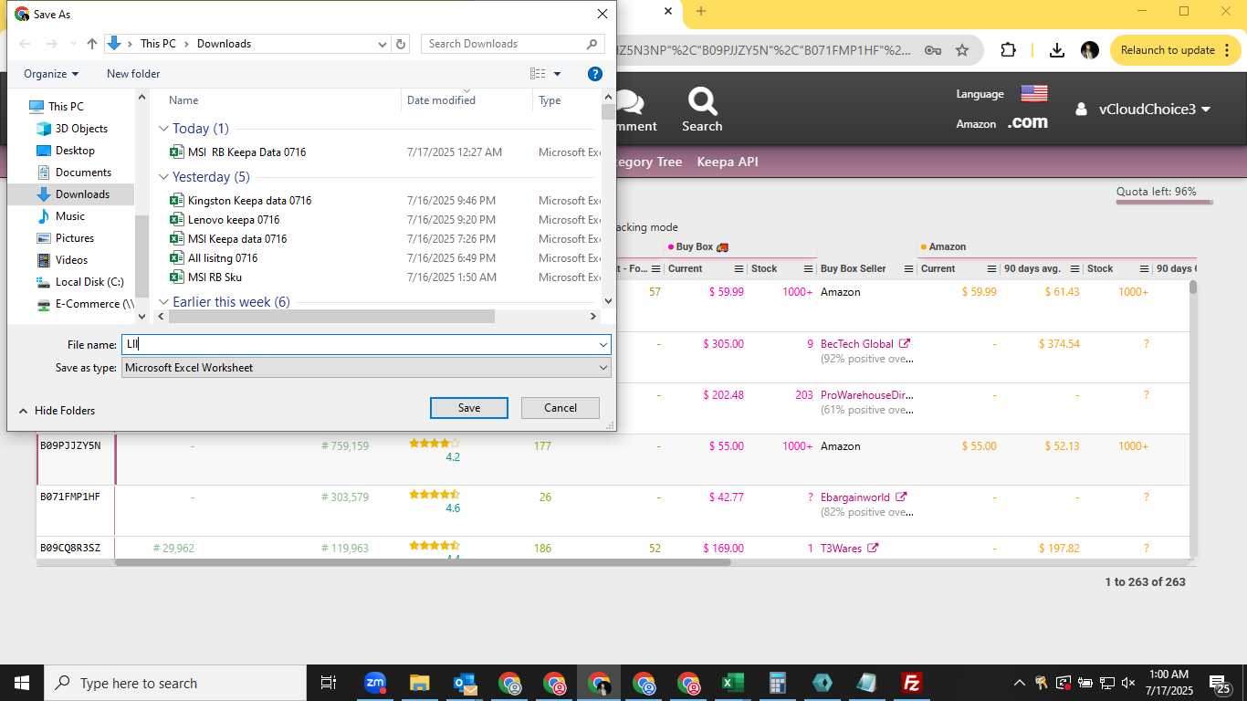Bookmark this page with the star icon

click(x=962, y=50)
